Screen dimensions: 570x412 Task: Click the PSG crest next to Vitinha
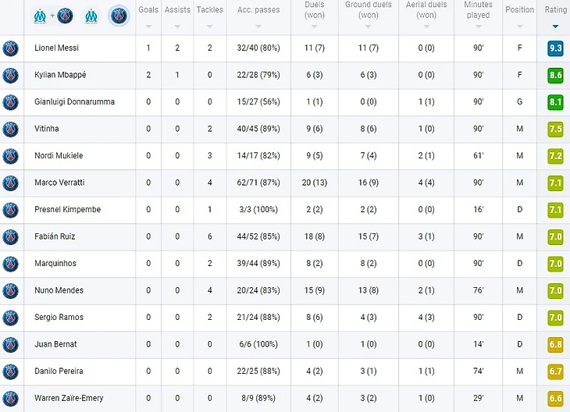10,129
